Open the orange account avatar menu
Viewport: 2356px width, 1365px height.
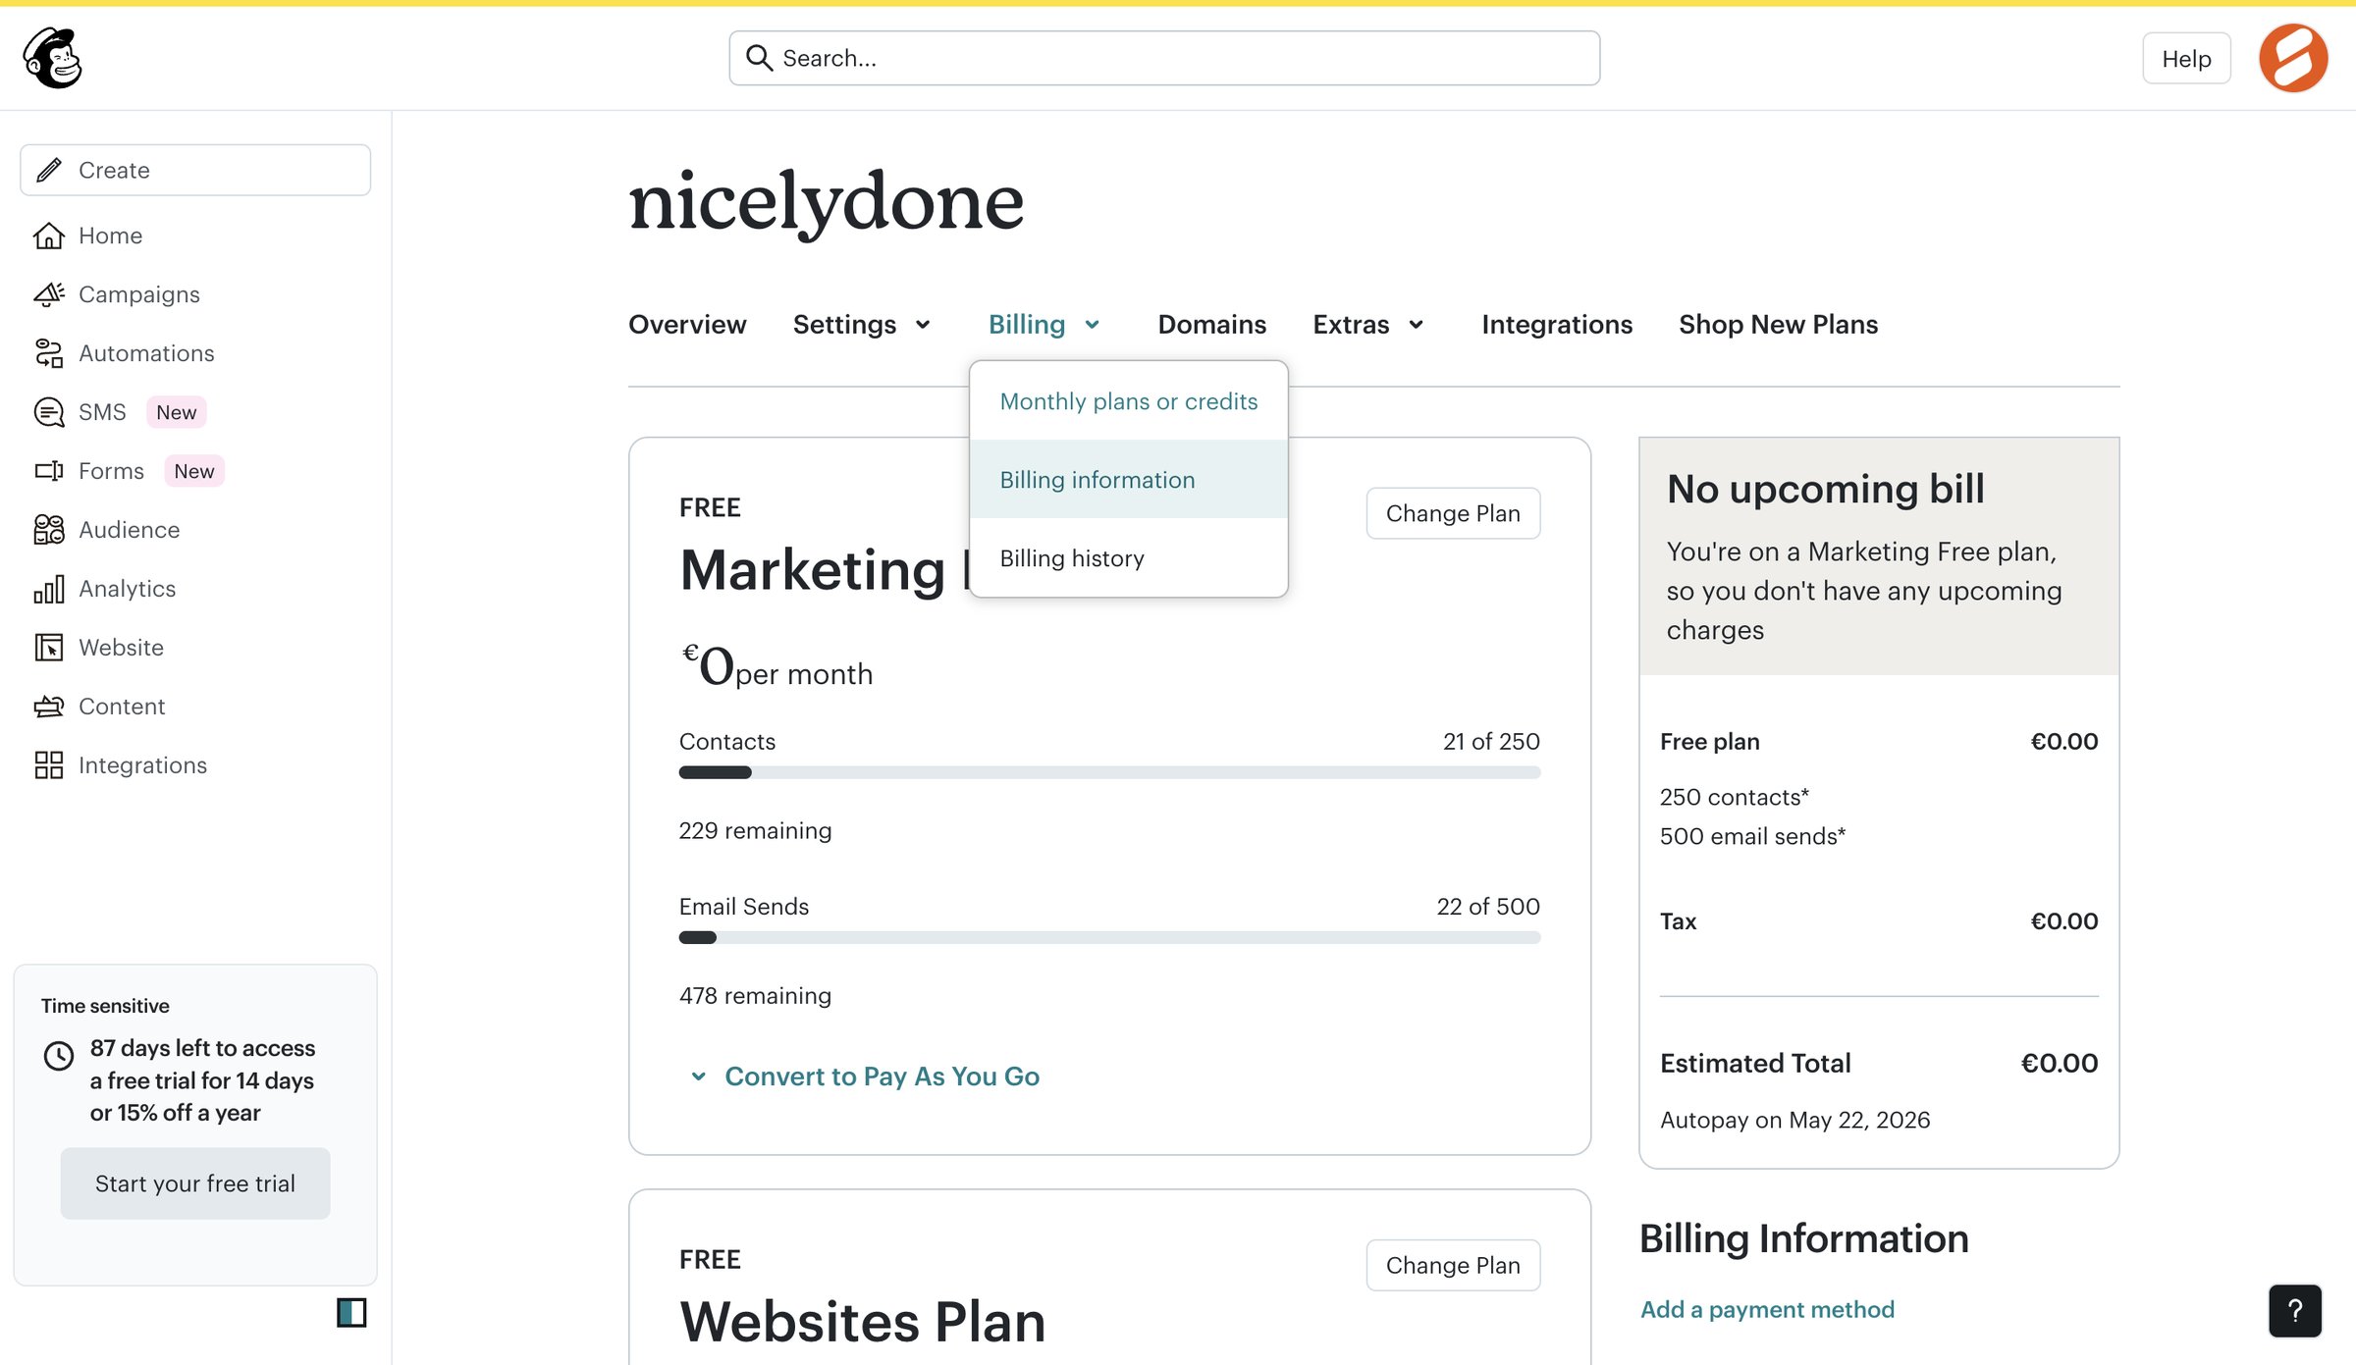(x=2292, y=58)
